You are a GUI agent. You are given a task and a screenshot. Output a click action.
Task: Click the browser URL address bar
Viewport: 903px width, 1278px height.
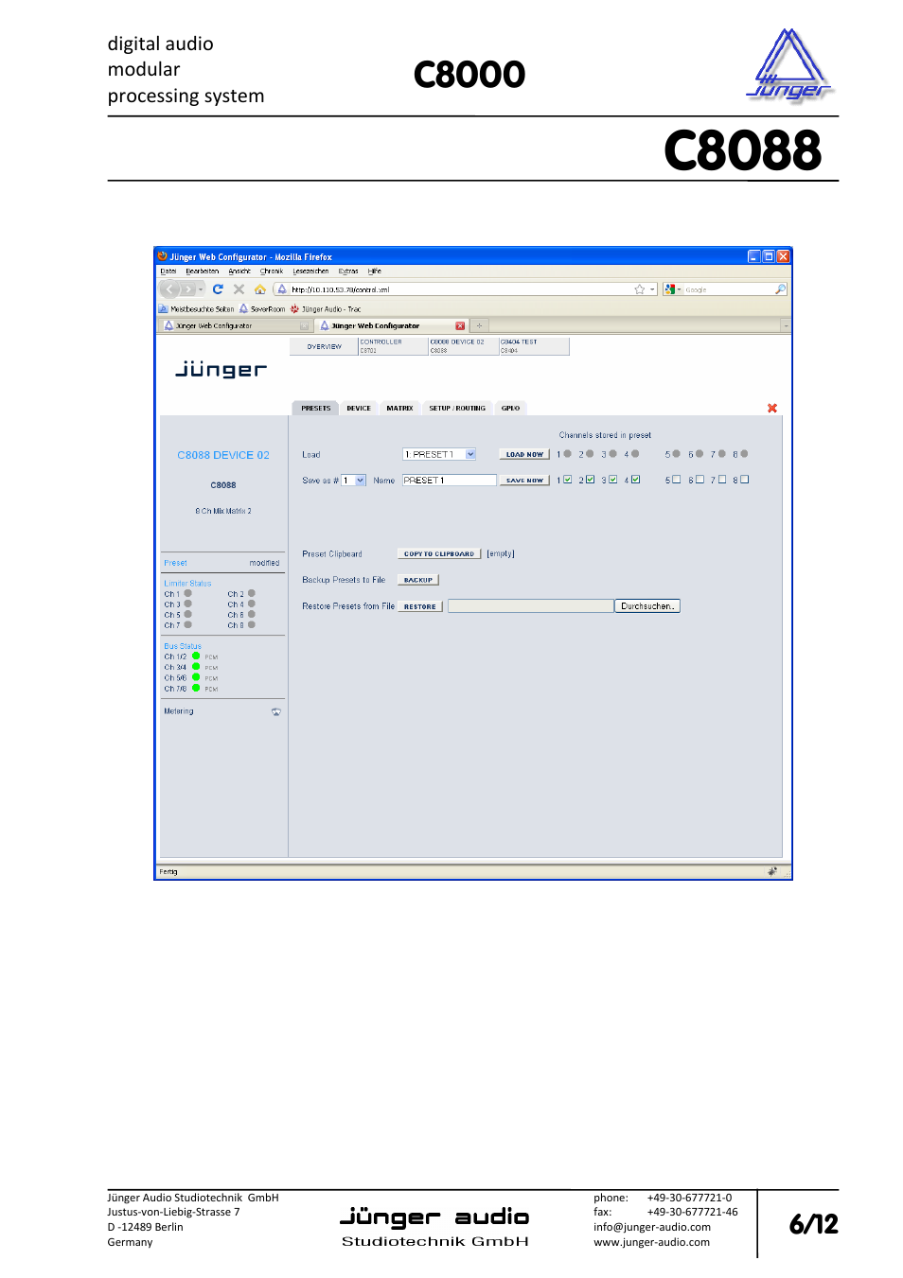[464, 289]
